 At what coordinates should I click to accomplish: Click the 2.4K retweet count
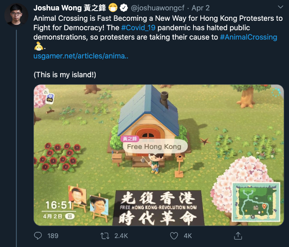coord(121,236)
